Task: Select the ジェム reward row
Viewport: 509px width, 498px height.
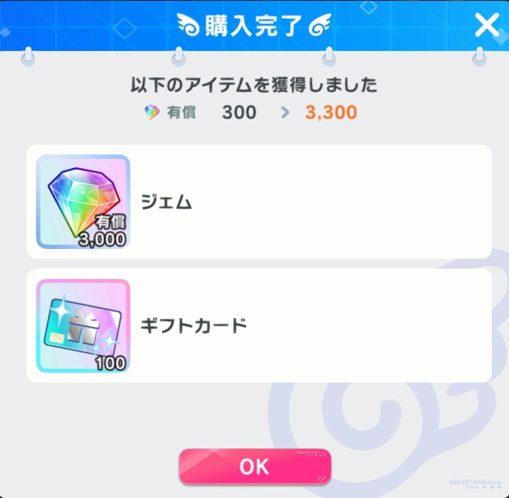Action: pyautogui.click(x=259, y=202)
